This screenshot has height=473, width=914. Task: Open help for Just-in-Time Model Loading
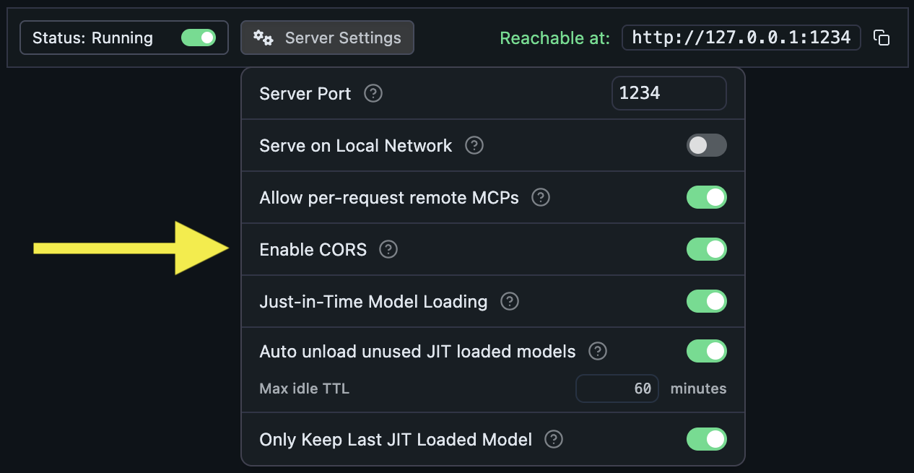[509, 301]
